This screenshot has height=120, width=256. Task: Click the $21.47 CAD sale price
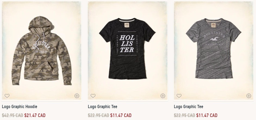point(35,115)
